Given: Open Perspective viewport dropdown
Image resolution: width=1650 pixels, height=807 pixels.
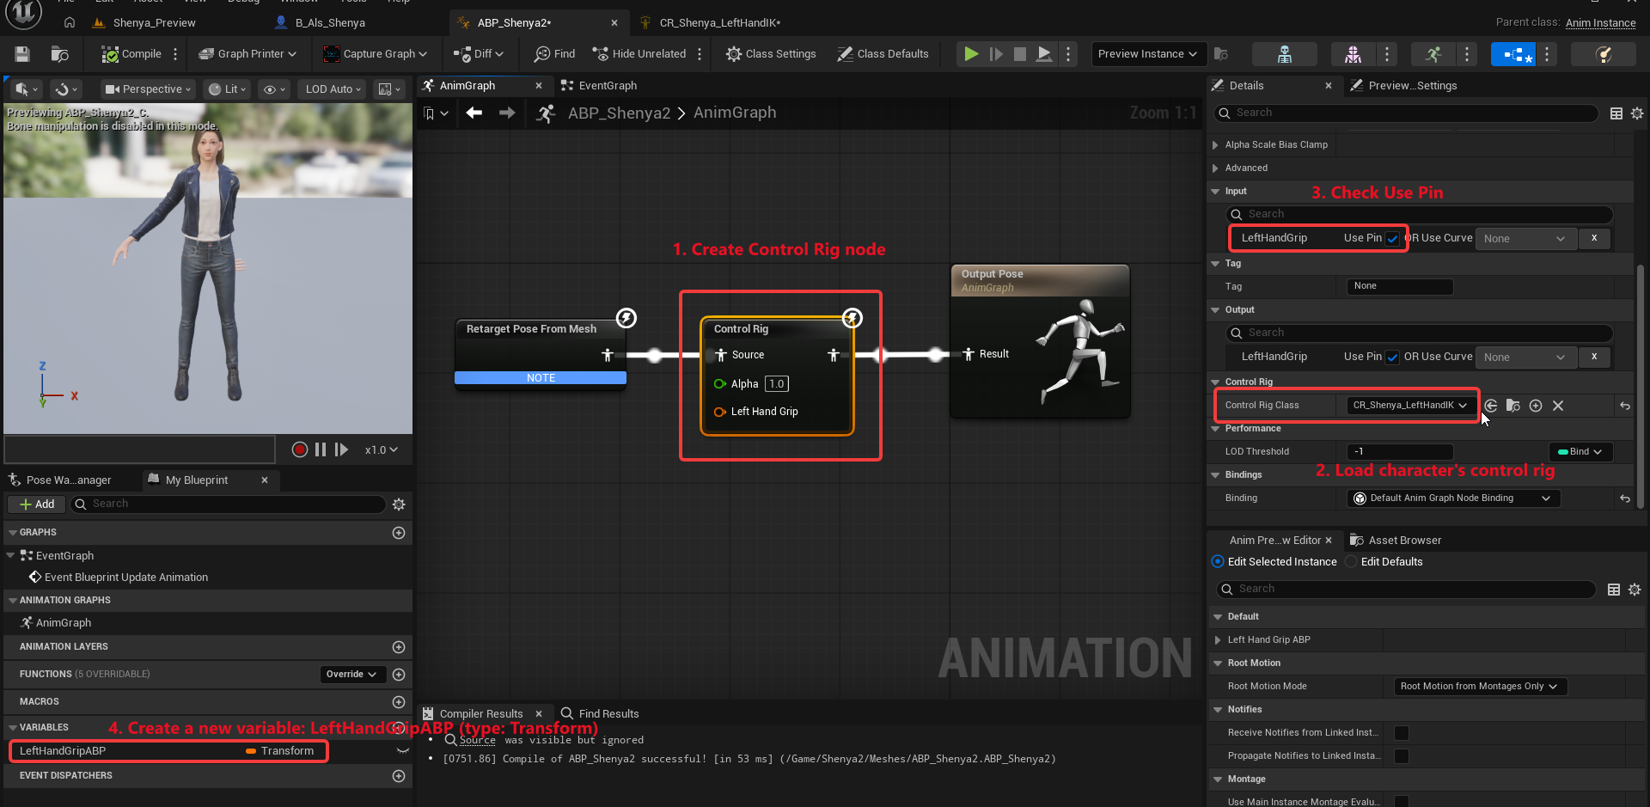Looking at the screenshot, I should click(146, 89).
